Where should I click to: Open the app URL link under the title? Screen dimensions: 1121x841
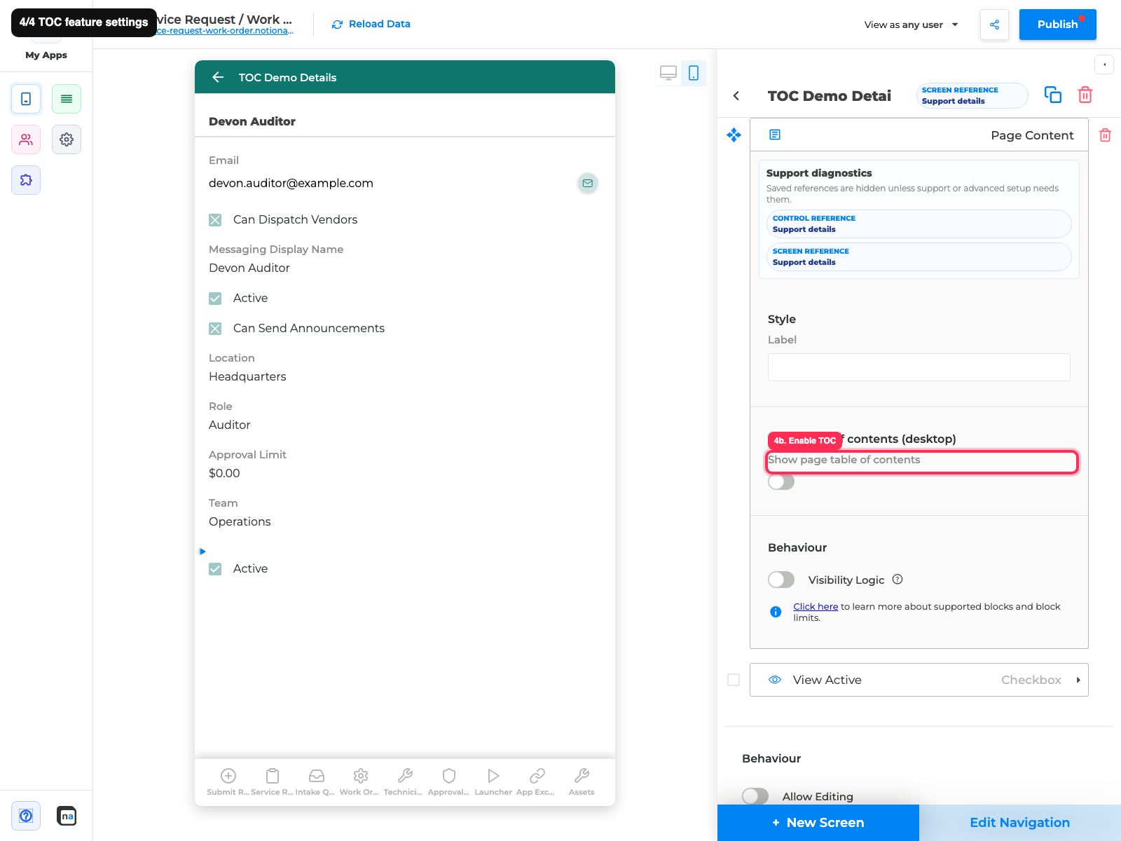224,31
